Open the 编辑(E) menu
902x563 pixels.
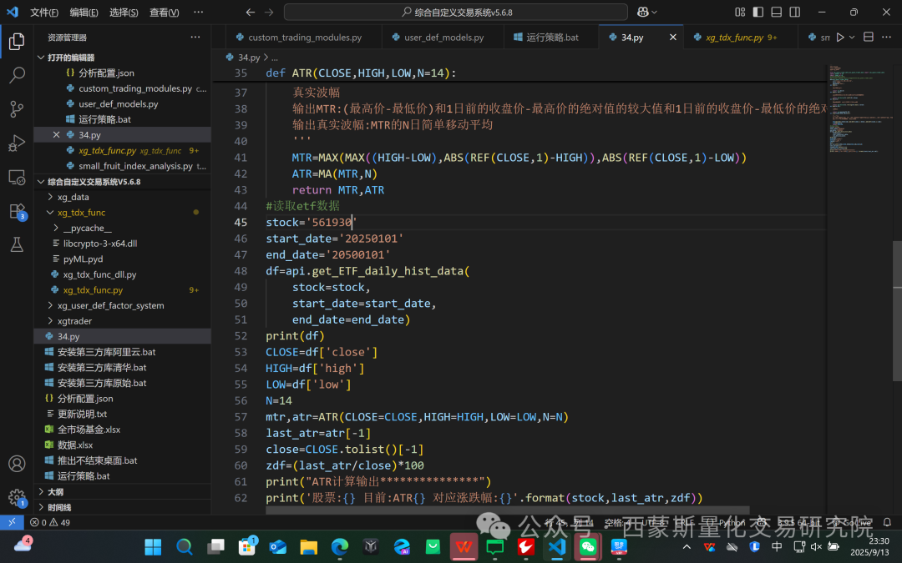(84, 12)
